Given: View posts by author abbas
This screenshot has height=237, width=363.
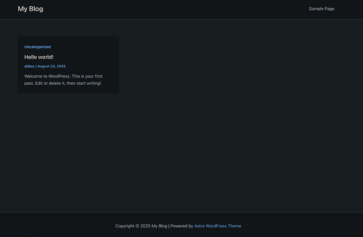Looking at the screenshot, I should coord(29,66).
